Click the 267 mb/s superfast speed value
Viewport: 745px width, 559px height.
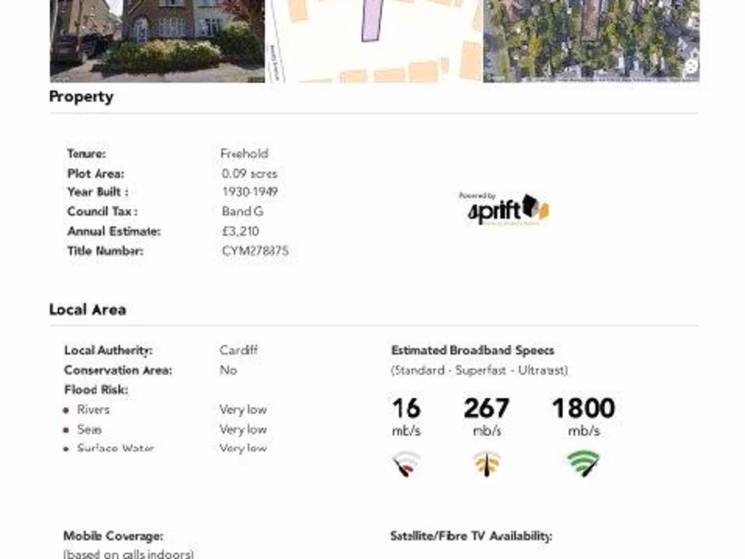[x=487, y=408]
